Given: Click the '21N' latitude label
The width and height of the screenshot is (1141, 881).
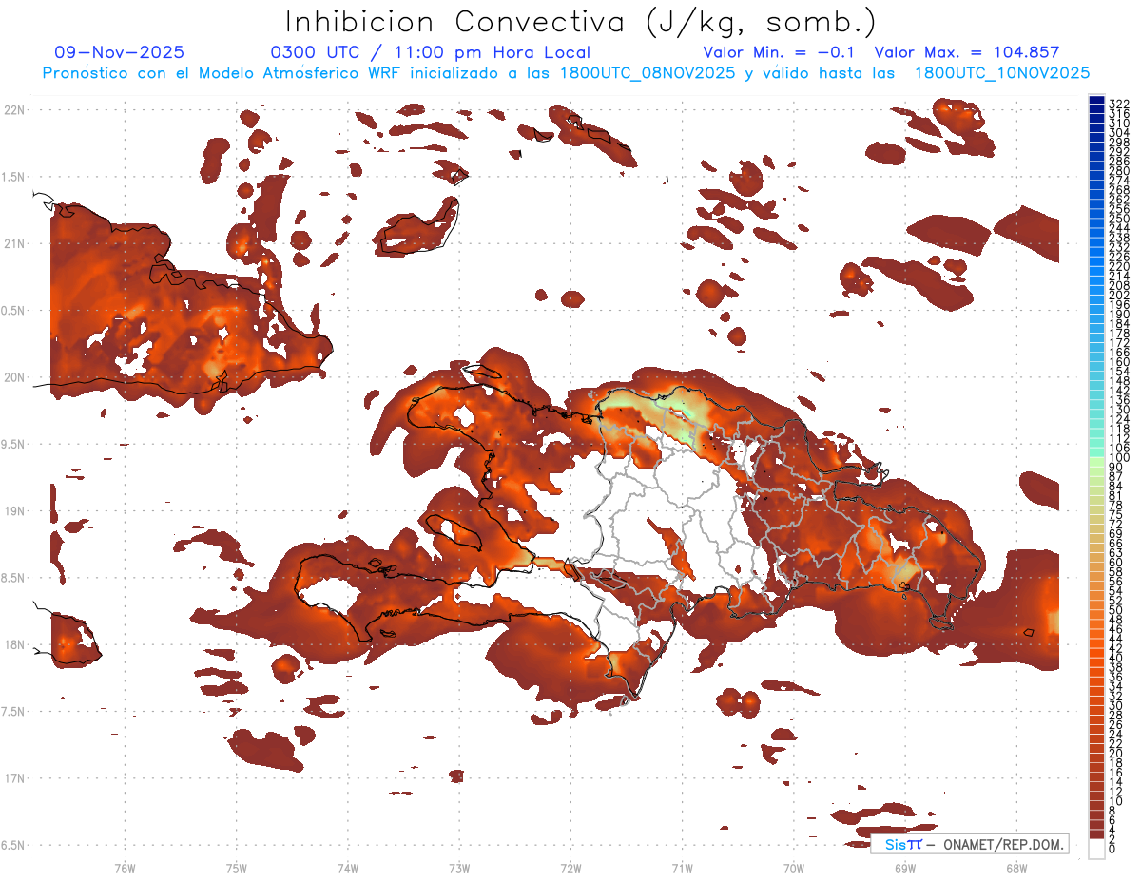Looking at the screenshot, I should click(x=16, y=244).
